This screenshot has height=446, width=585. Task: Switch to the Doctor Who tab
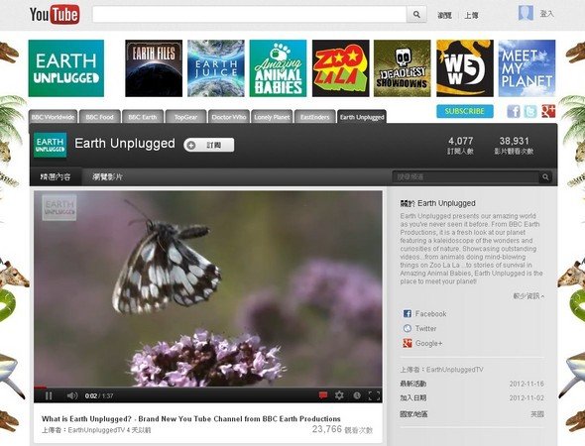click(x=229, y=117)
